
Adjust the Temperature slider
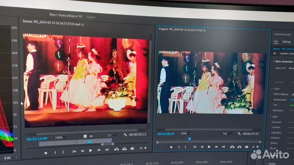point(292,99)
